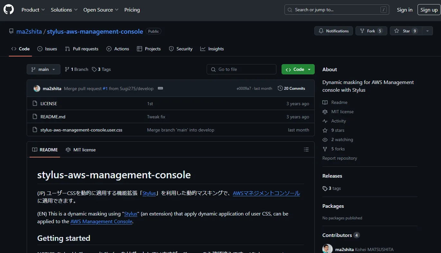
Task: Fork this repository
Action: (x=371, y=31)
